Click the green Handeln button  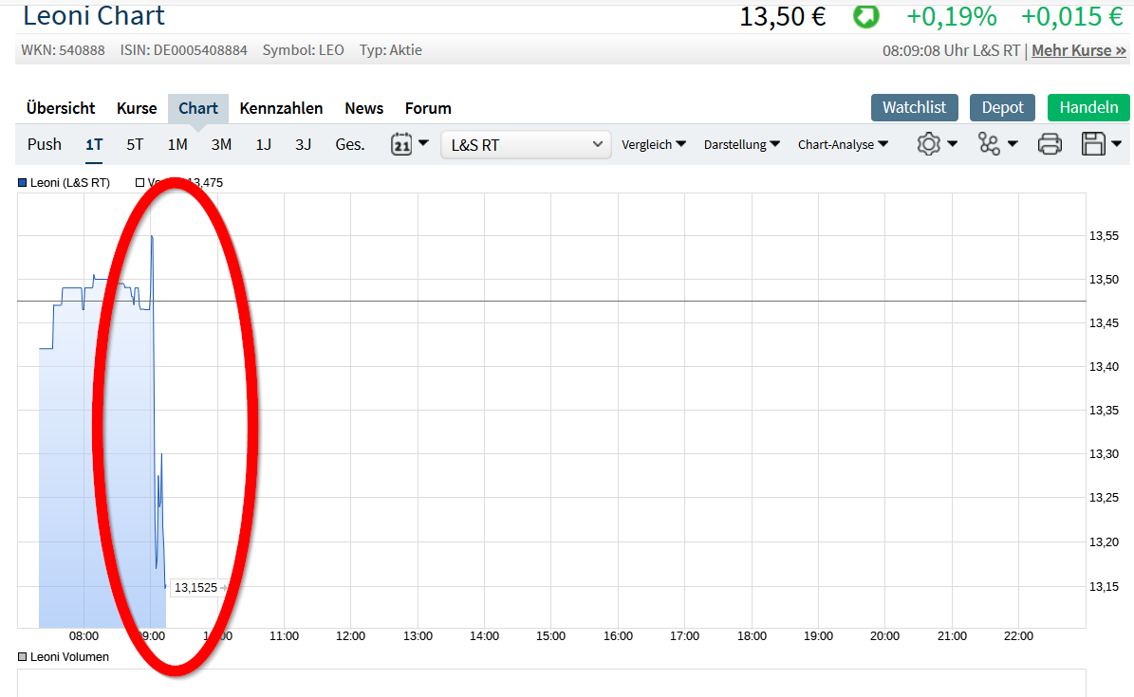tap(1088, 108)
